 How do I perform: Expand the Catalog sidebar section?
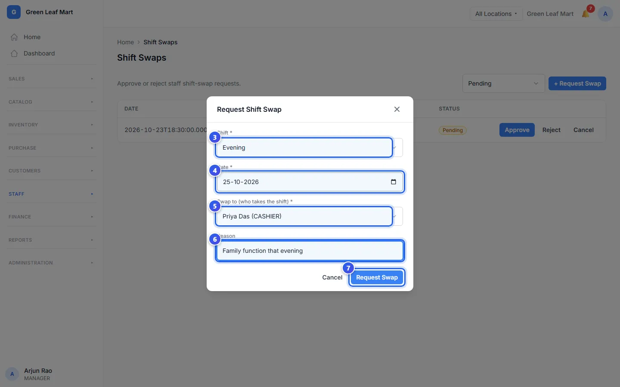52,102
